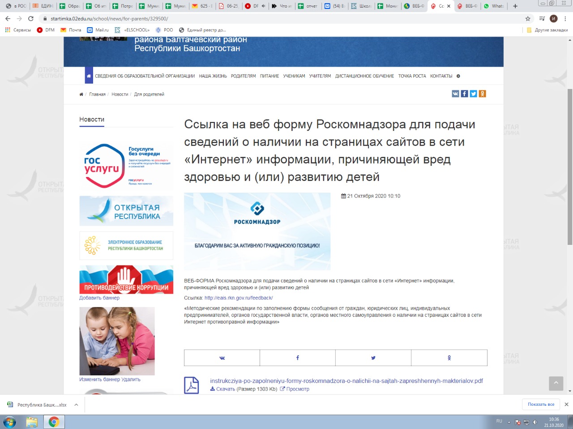
Task: Click the Роскомнадзор article image
Action: coord(257,231)
